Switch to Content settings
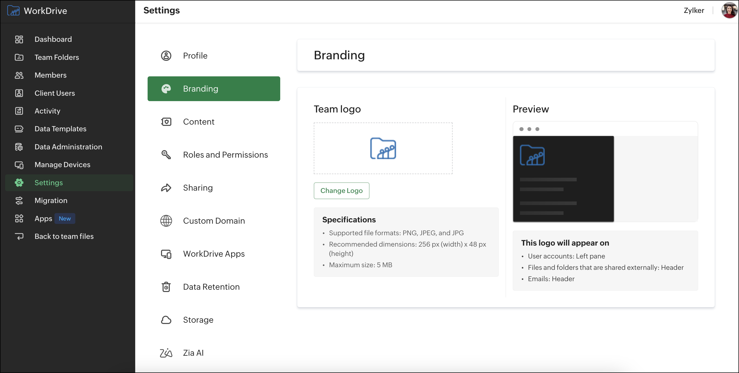This screenshot has height=373, width=739. coord(214,121)
